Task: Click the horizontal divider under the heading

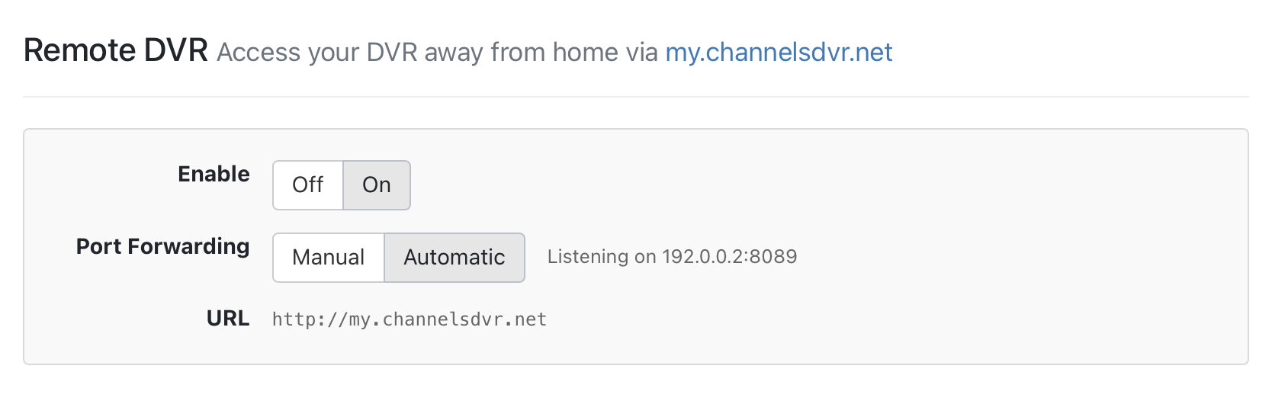Action: (635, 97)
